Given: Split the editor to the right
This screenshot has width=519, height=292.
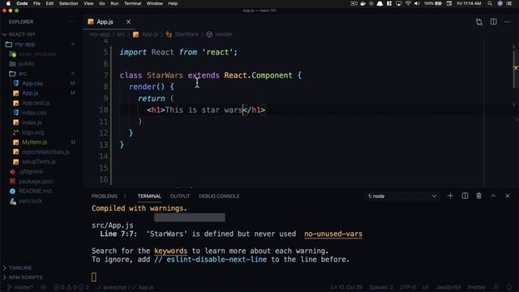Looking at the screenshot, I should (x=494, y=22).
